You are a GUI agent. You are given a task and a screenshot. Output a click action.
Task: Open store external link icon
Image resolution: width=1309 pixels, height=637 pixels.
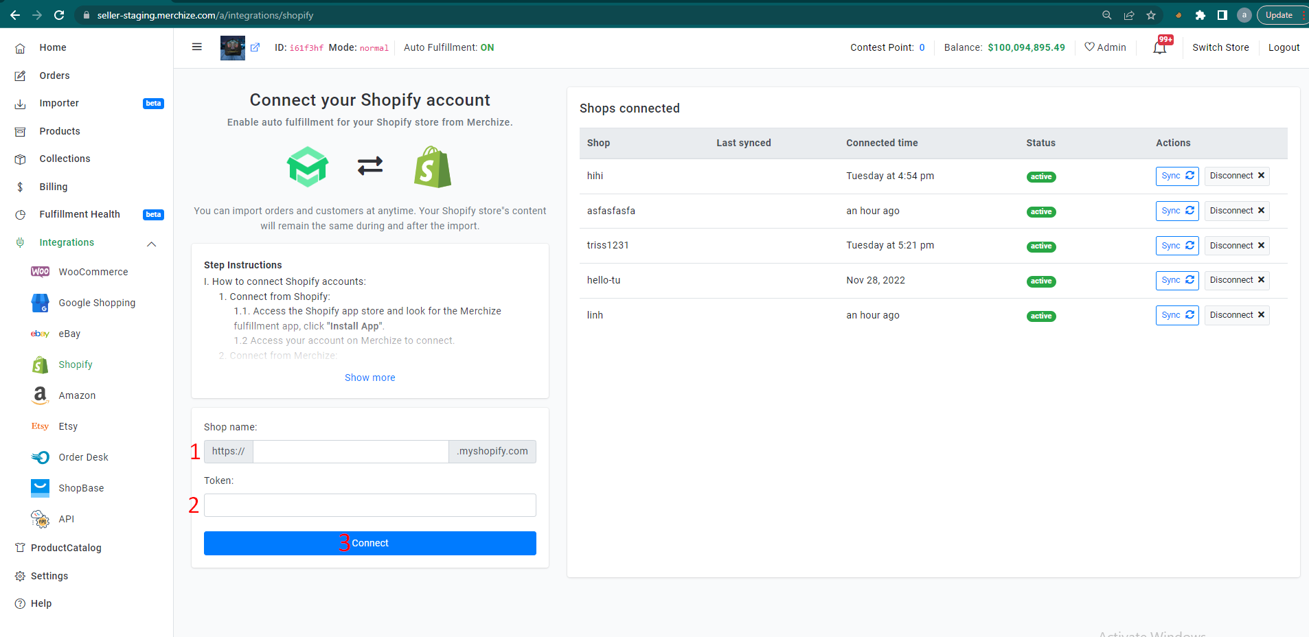coord(255,47)
